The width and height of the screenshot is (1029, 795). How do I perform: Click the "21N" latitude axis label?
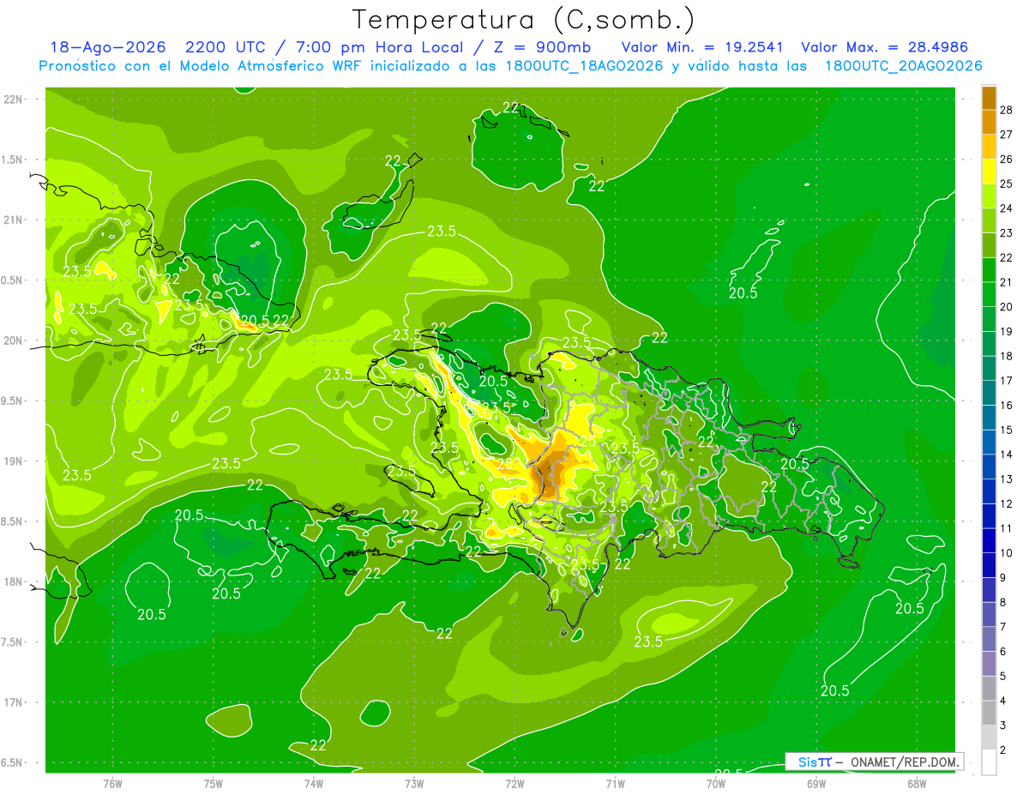click(x=13, y=220)
